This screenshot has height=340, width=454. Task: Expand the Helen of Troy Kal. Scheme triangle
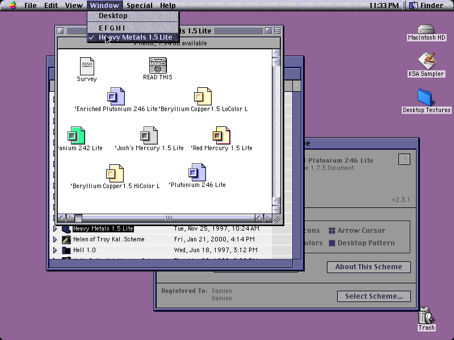[x=55, y=239]
